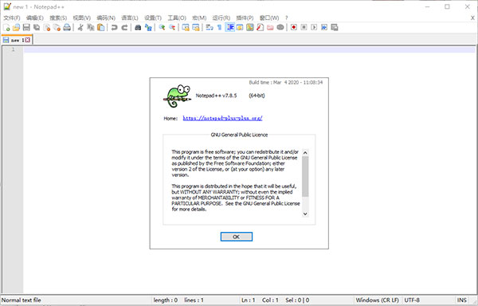The height and width of the screenshot is (306, 478).
Task: Click the Copy toolbar icon
Action: pyautogui.click(x=91, y=28)
